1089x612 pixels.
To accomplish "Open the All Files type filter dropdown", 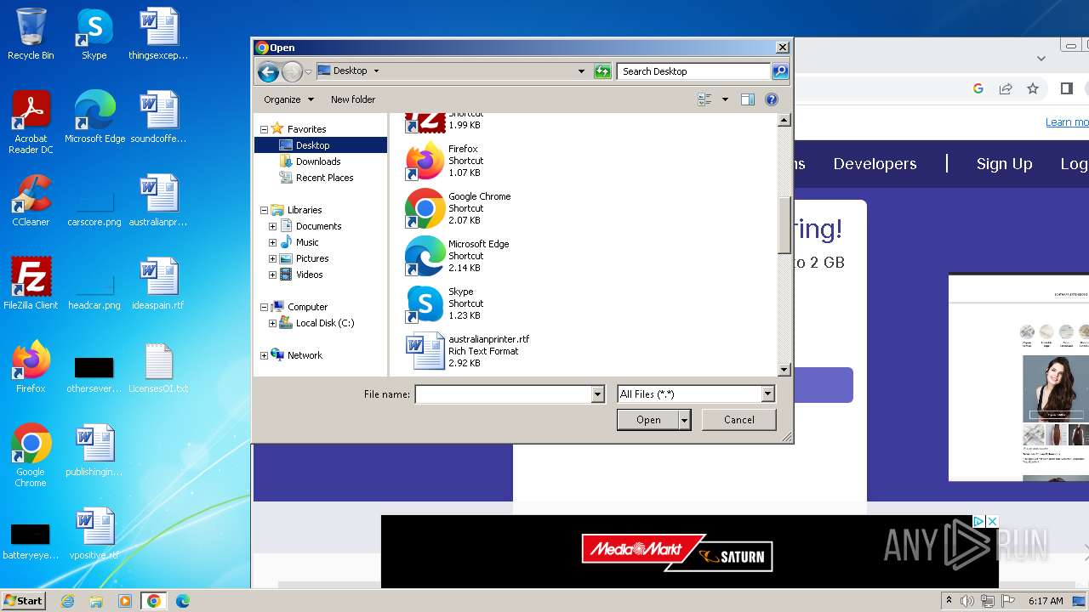I will pos(767,394).
